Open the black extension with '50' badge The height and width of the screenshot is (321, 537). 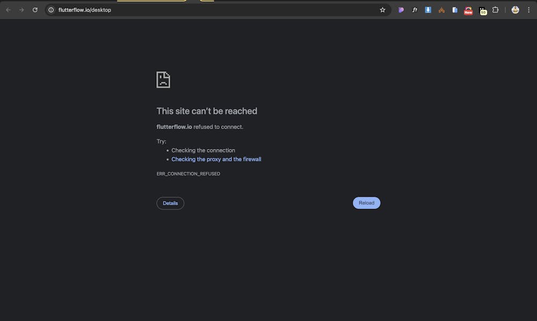[483, 11]
